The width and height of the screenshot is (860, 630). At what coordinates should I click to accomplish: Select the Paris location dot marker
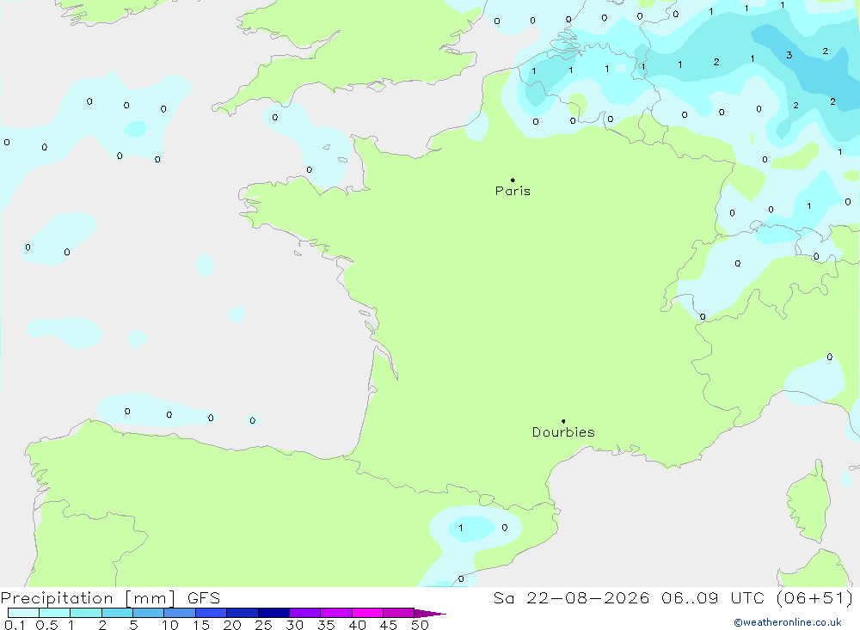[513, 180]
